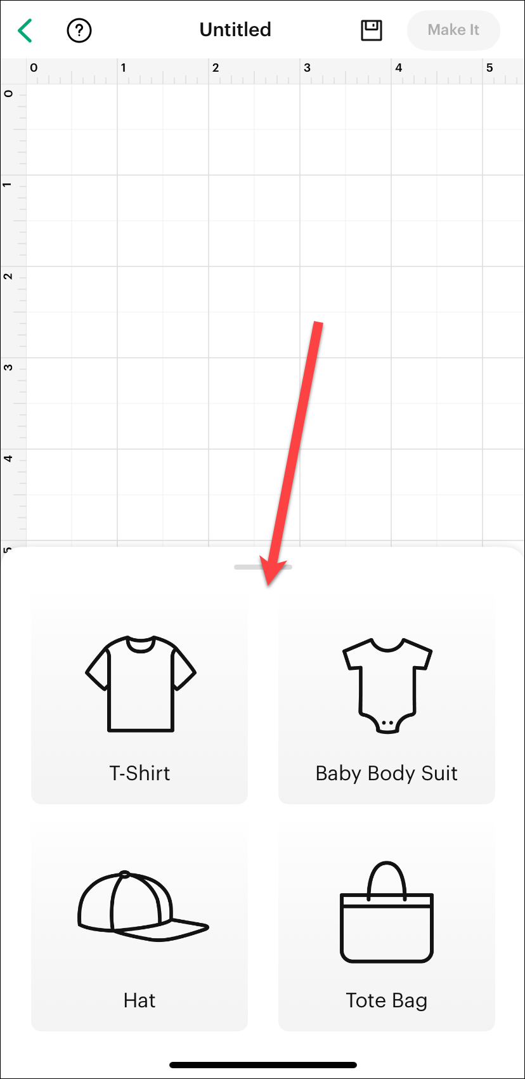Viewport: 525px width, 1079px height.
Task: Tap the Baby Body Suit label
Action: point(387,773)
